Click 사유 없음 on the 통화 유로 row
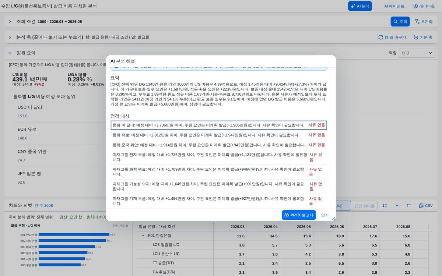The image size is (442, 276). [317, 135]
